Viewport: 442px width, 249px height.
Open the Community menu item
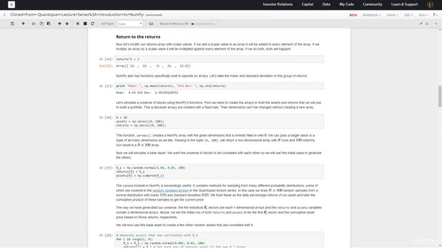tap(372, 4)
